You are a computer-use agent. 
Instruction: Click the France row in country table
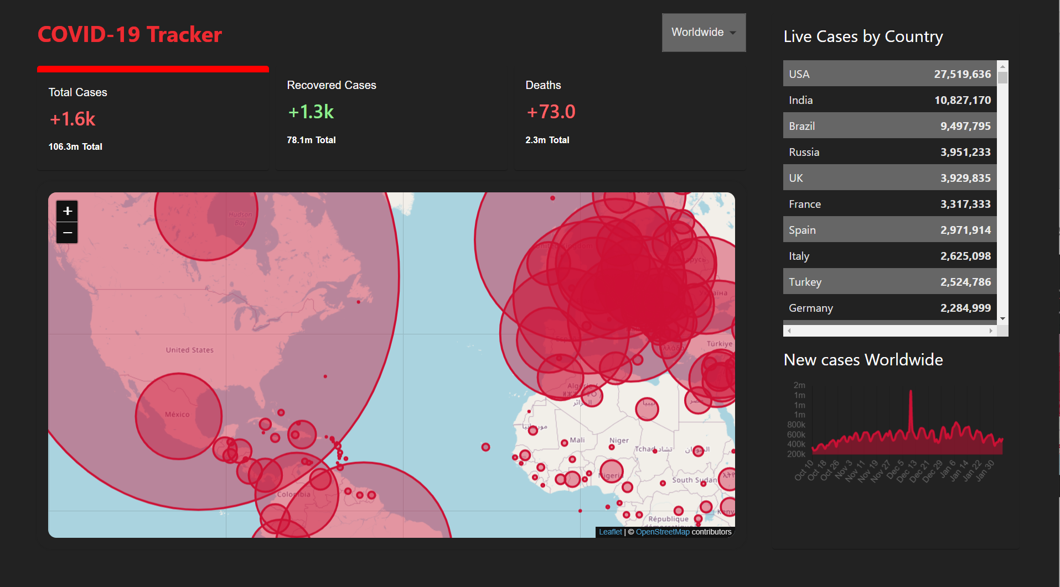click(890, 203)
